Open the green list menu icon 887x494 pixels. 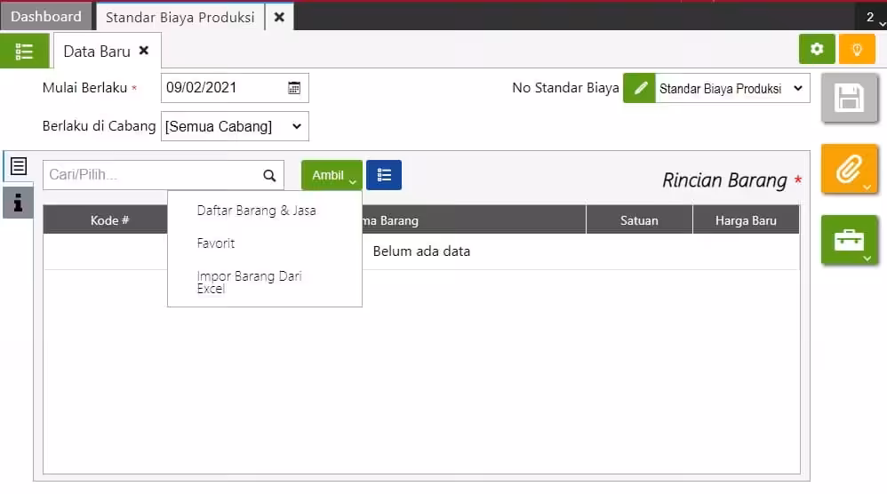[24, 51]
